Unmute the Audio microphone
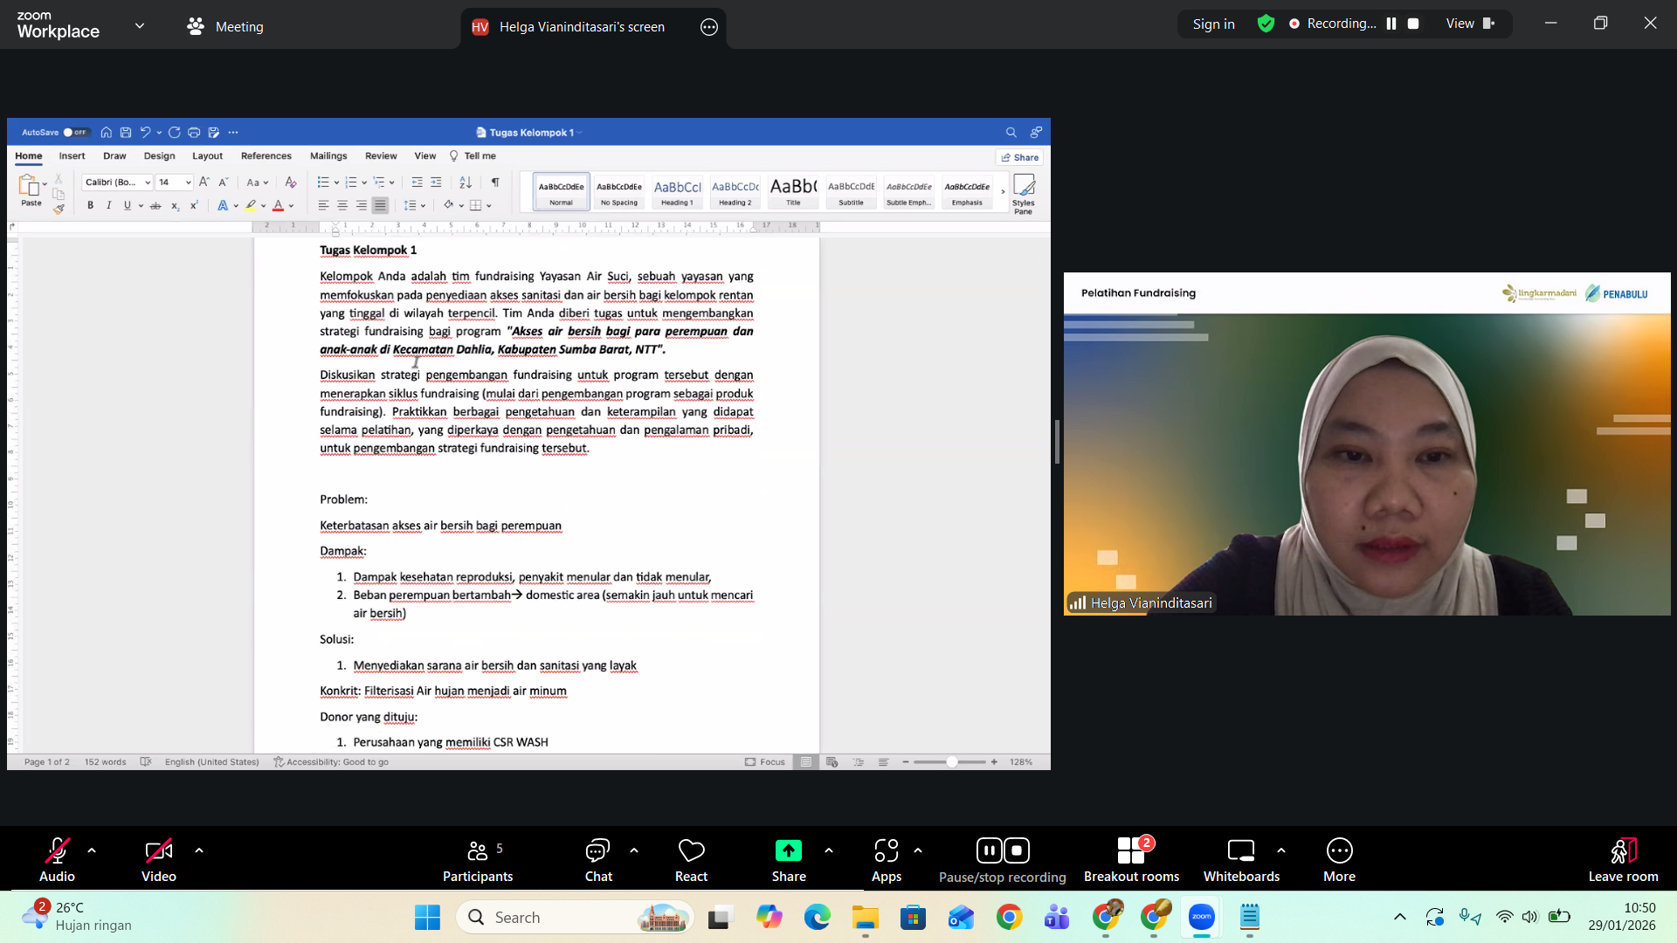Image resolution: width=1677 pixels, height=943 pixels. (x=57, y=859)
